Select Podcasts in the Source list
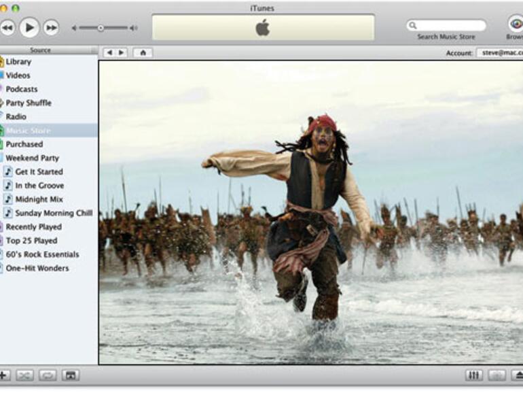Viewport: 523px width, 393px height. point(22,89)
